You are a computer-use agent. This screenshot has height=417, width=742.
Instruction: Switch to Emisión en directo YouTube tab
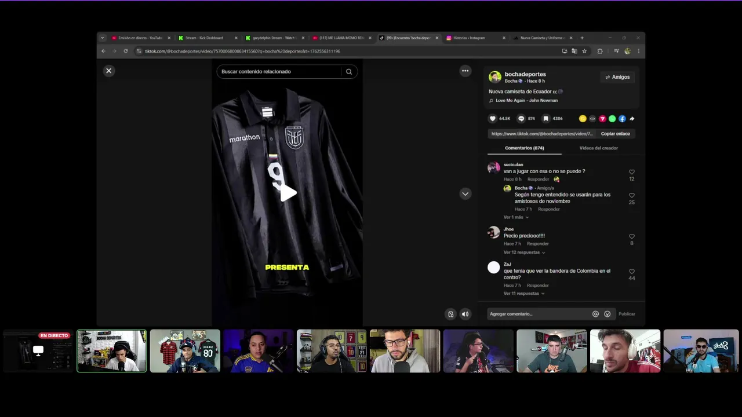click(140, 38)
